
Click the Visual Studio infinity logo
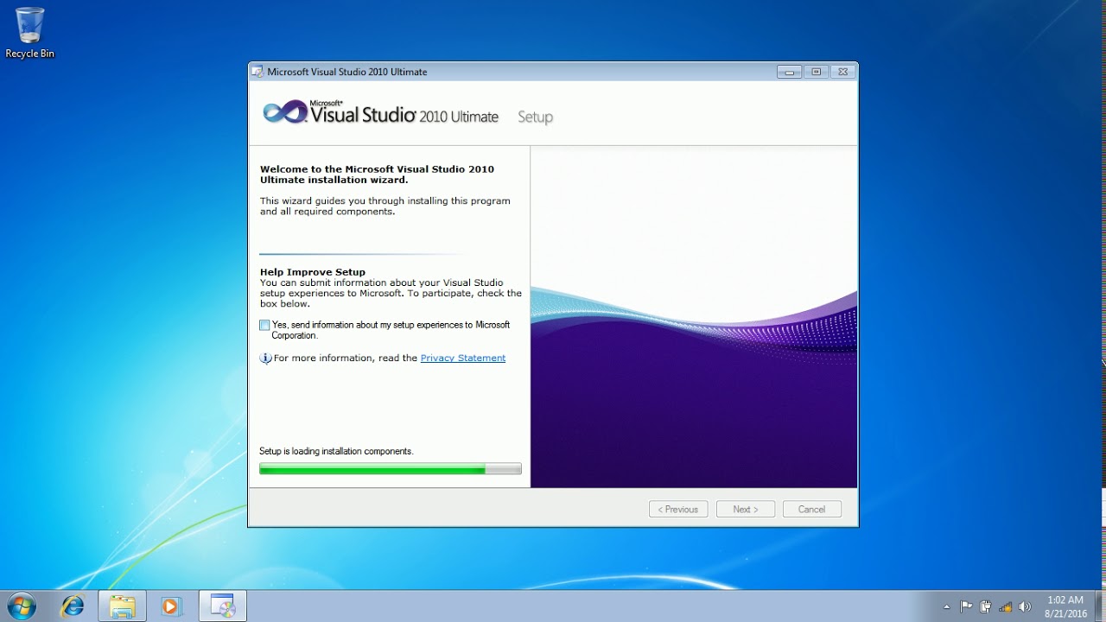(285, 112)
